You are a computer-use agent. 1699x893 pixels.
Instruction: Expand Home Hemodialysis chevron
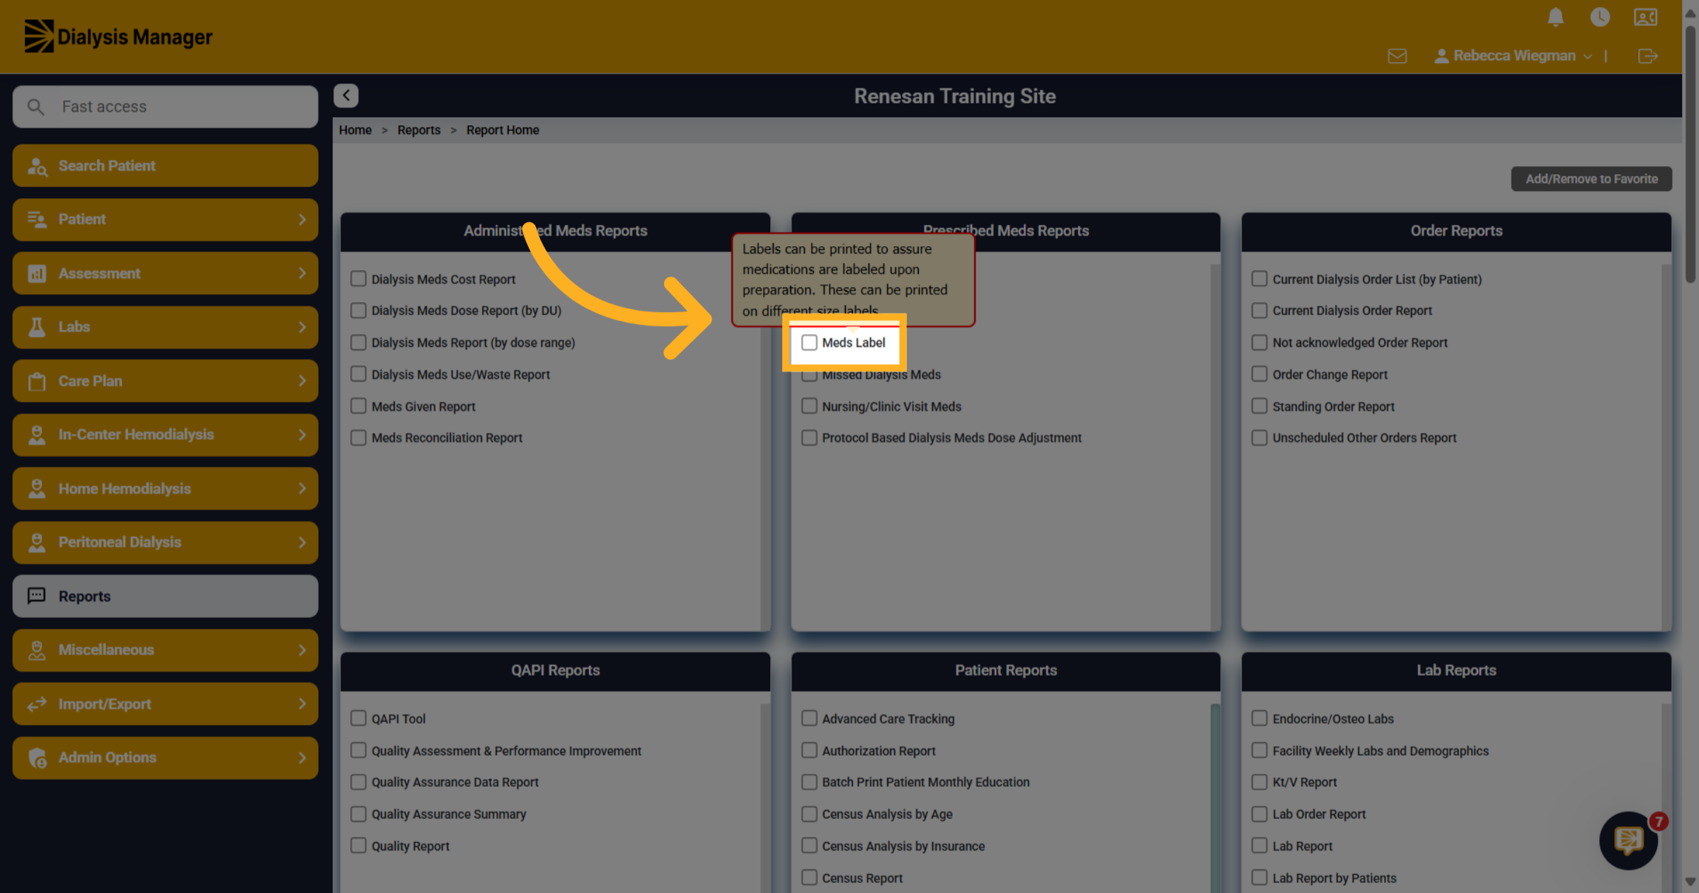pyautogui.click(x=302, y=488)
